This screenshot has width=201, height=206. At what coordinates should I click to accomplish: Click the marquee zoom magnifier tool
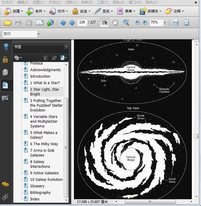pos(126,23)
